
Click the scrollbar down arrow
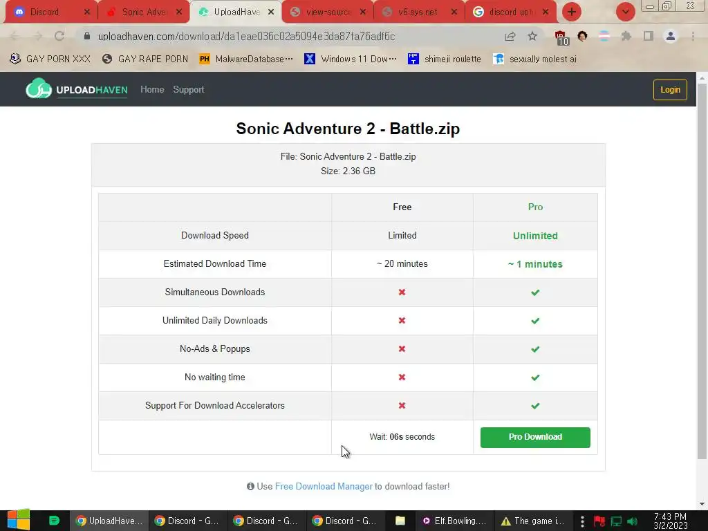click(x=702, y=503)
